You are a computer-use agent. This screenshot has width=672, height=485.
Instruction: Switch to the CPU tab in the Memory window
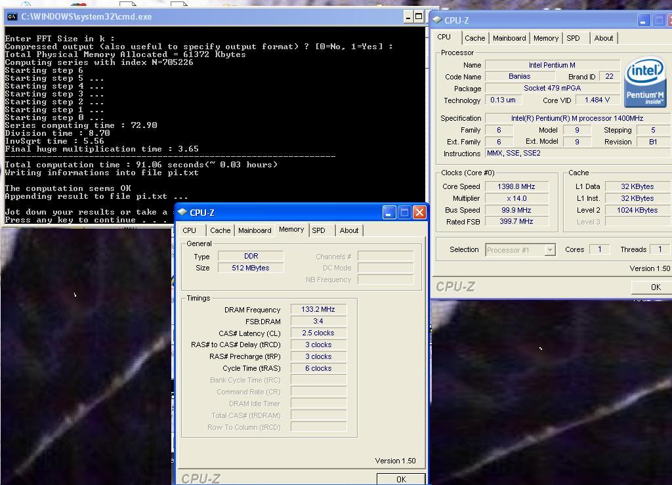pos(189,230)
